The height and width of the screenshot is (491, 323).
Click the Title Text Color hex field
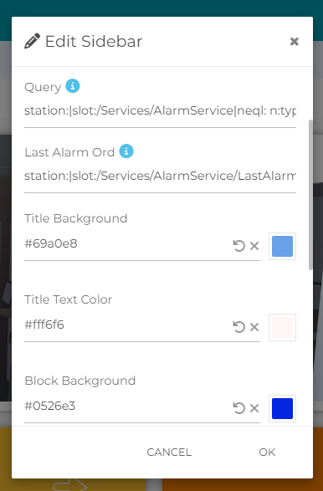pos(127,325)
